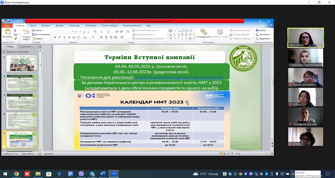Click zoom out minus button
The image size is (335, 178).
[243, 154]
